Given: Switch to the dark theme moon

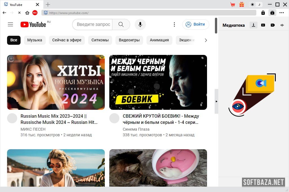Looking at the screenshot, I should pos(259,5).
